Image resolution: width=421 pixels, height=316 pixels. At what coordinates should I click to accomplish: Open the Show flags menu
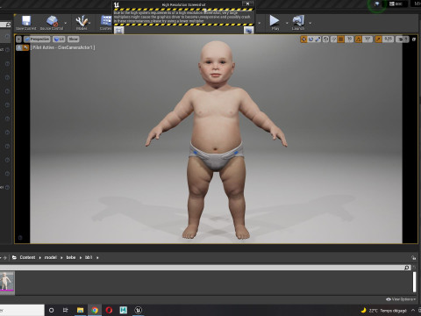(x=73, y=39)
